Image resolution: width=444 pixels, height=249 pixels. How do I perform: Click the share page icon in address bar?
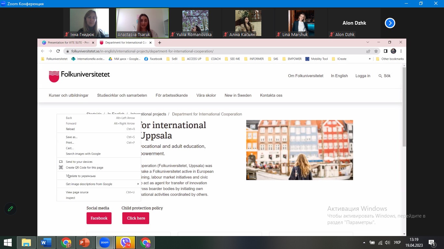tap(368, 51)
